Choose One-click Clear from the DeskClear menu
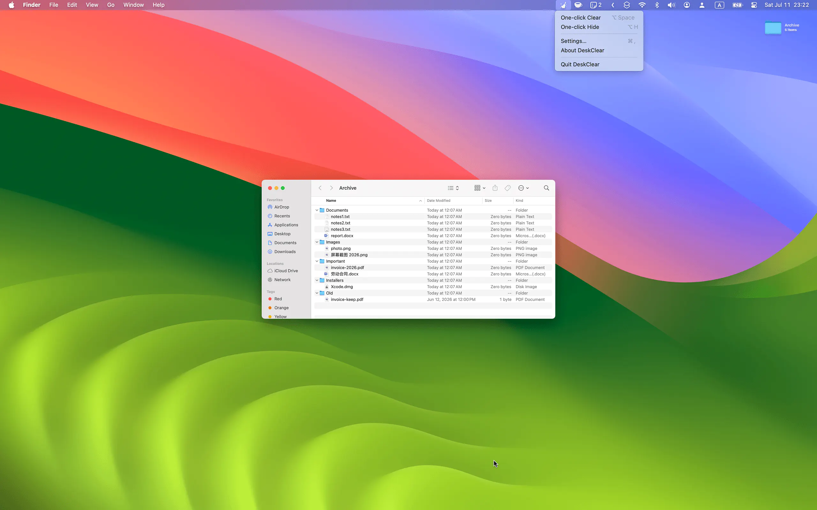 [599, 18]
